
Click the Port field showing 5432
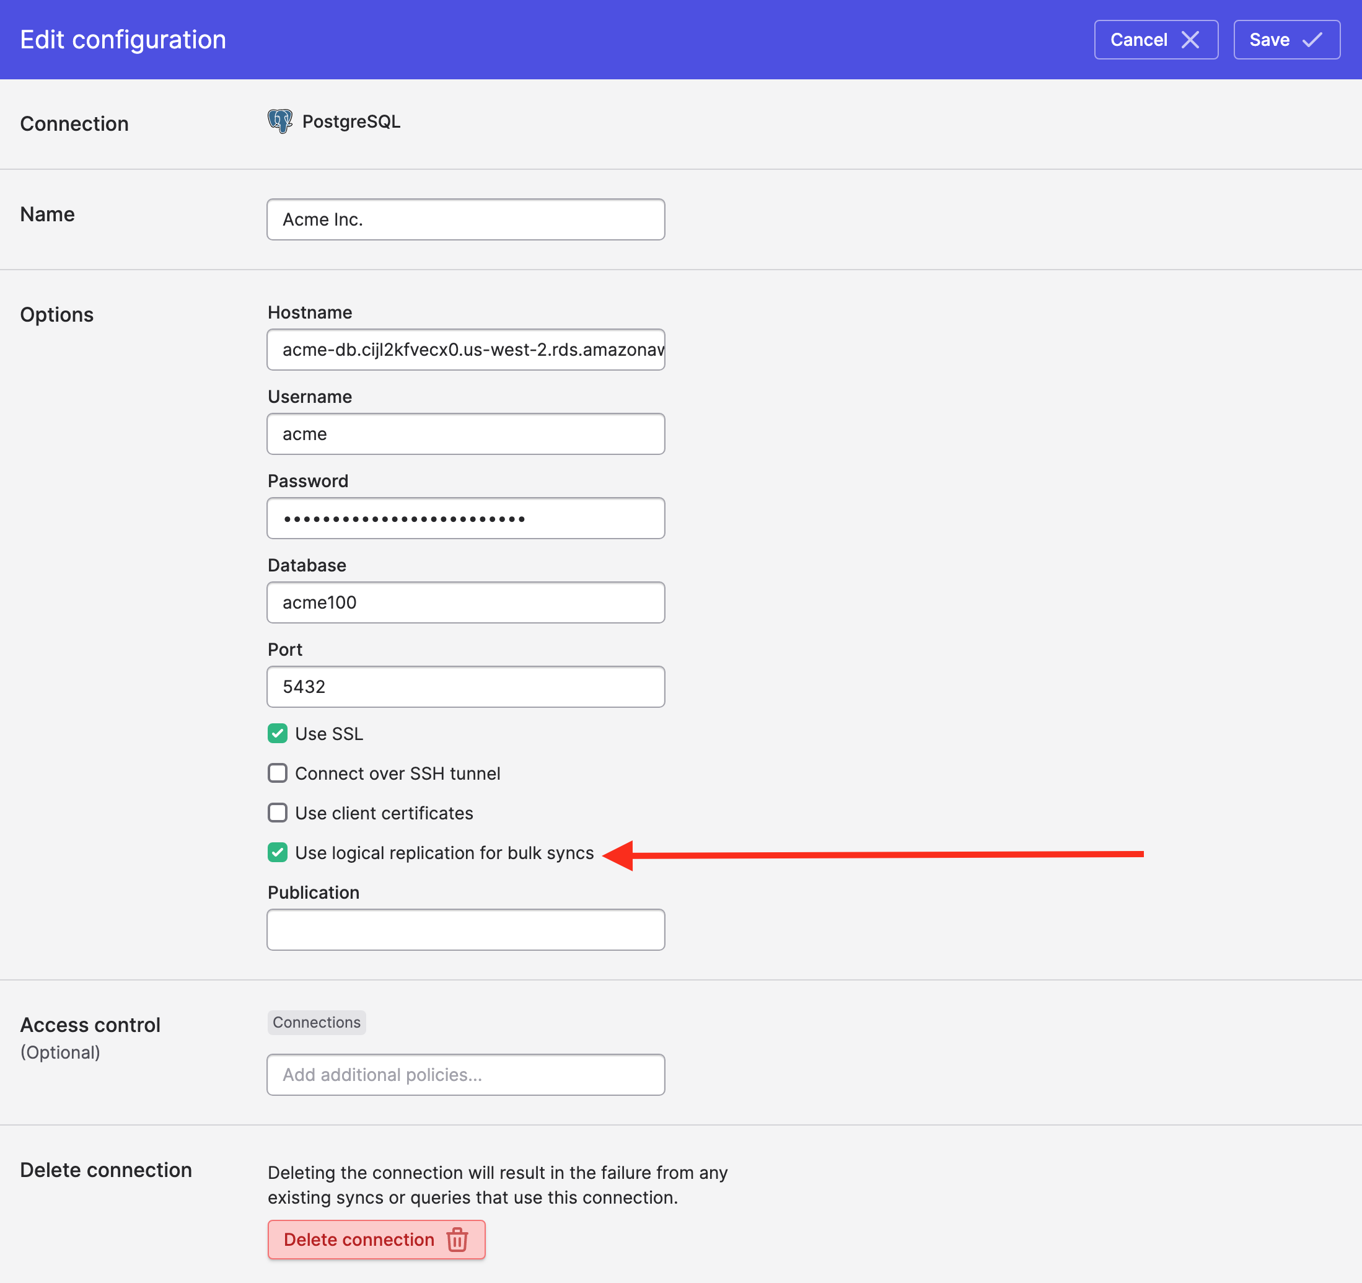[465, 687]
